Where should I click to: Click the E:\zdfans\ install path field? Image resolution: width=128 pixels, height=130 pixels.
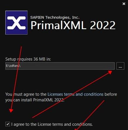(60, 66)
